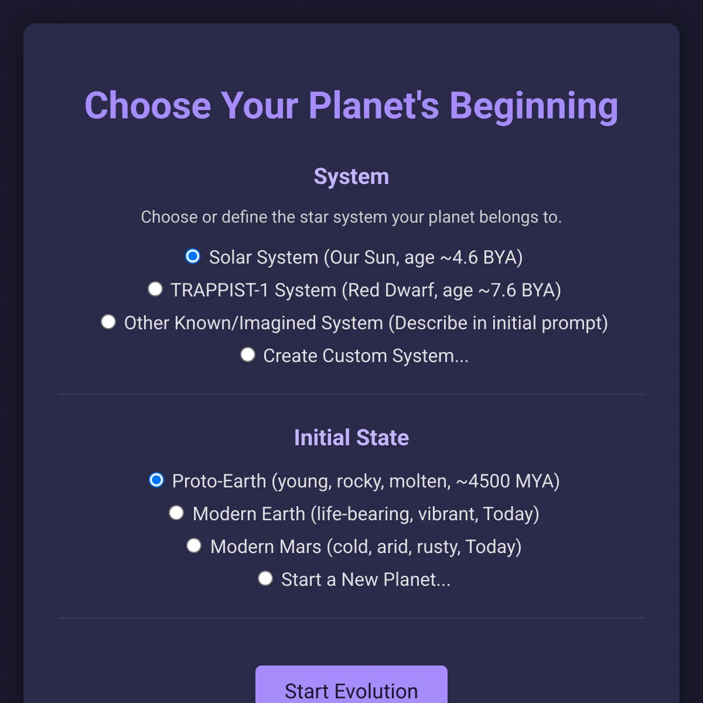Click the Choose Your Planet's Beginning title
703x703 pixels.
click(x=351, y=106)
